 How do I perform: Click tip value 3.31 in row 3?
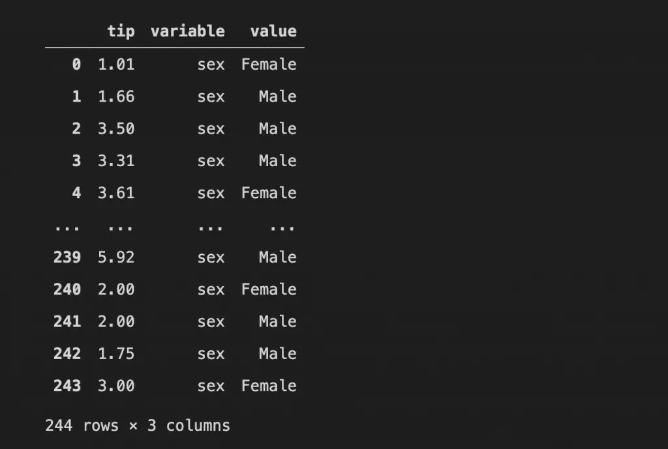click(116, 160)
